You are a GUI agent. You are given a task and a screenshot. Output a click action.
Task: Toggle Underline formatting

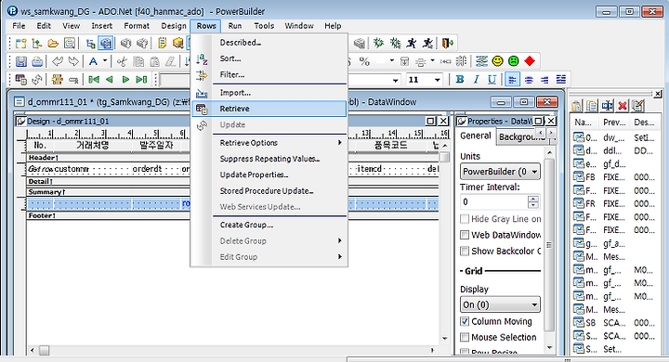coord(492,79)
